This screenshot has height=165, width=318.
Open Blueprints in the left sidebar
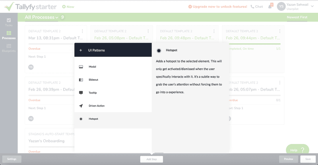pyautogui.click(x=9, y=48)
